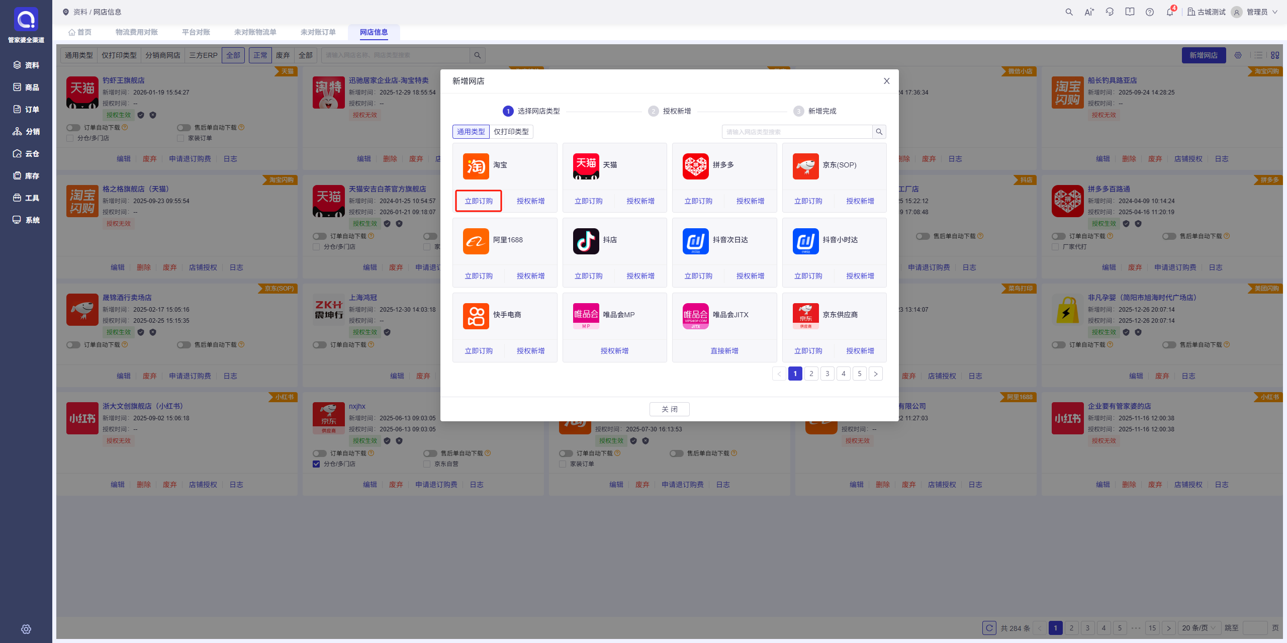
Task: Click the 阿里1688 platform logo in dialog
Action: [476, 241]
